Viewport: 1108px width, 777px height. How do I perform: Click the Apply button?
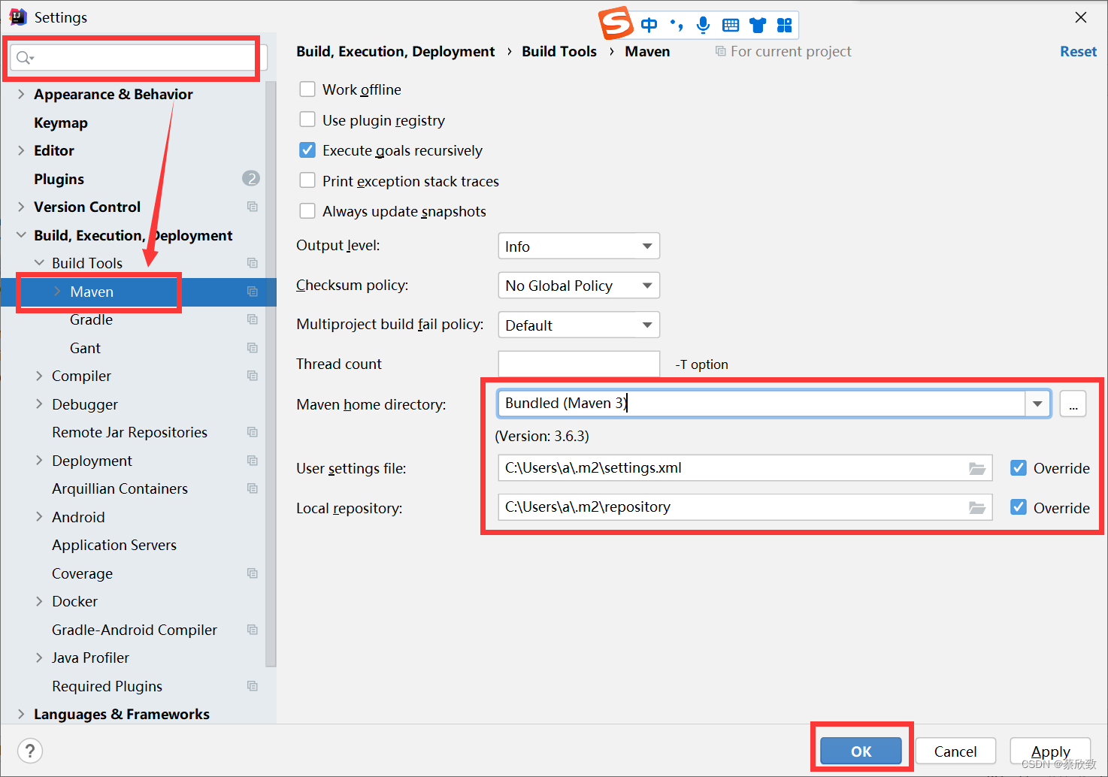pyautogui.click(x=1050, y=751)
